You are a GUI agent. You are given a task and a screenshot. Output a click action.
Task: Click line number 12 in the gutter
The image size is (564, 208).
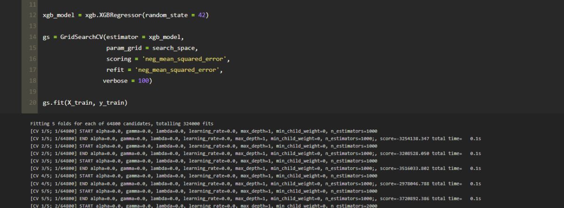[32, 15]
